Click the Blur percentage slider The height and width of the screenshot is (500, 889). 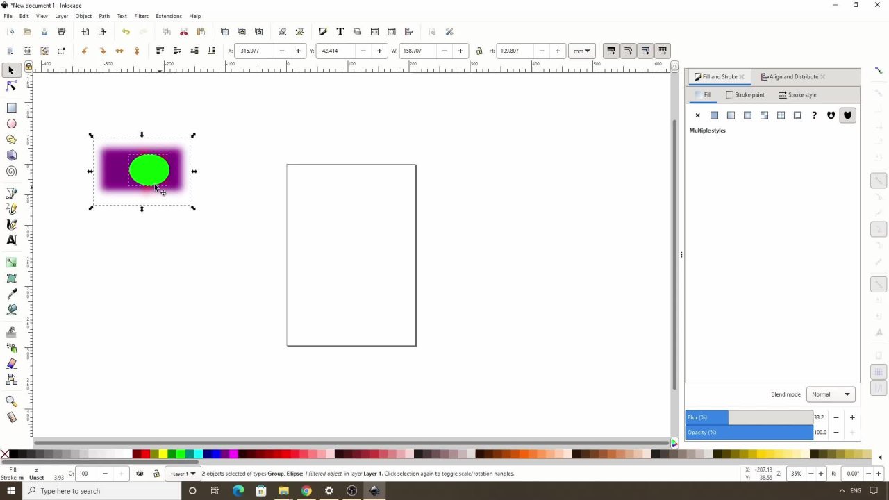click(x=749, y=417)
